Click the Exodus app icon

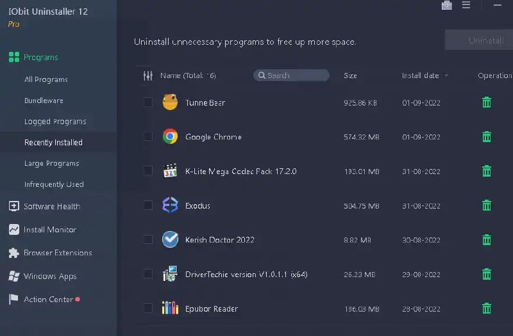[x=170, y=205]
